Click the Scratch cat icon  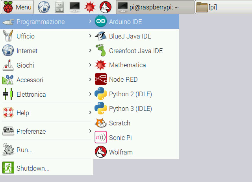tap(101, 123)
